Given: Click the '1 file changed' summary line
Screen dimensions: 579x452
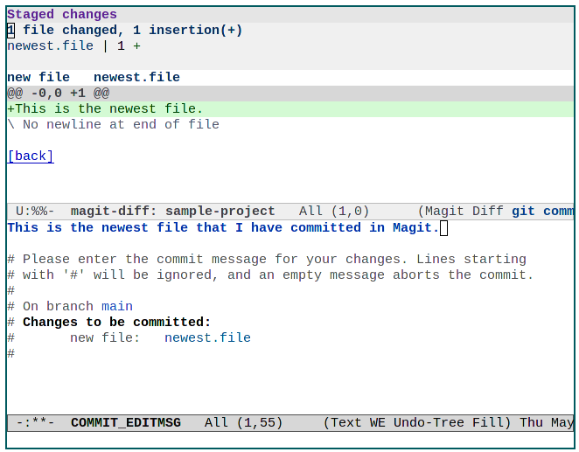Looking at the screenshot, I should coord(124,31).
